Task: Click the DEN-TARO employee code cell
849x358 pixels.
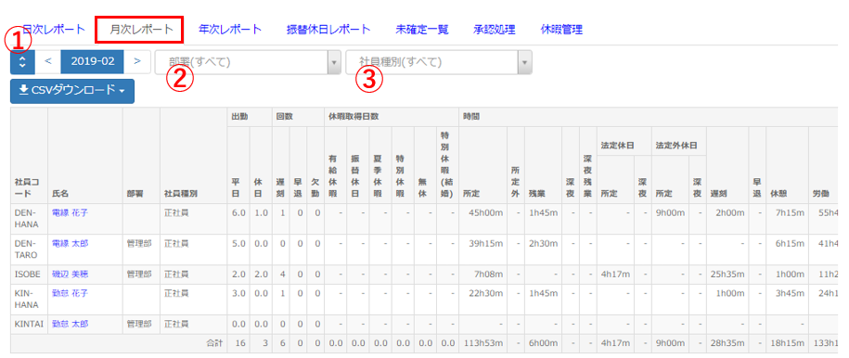Action: (x=29, y=249)
